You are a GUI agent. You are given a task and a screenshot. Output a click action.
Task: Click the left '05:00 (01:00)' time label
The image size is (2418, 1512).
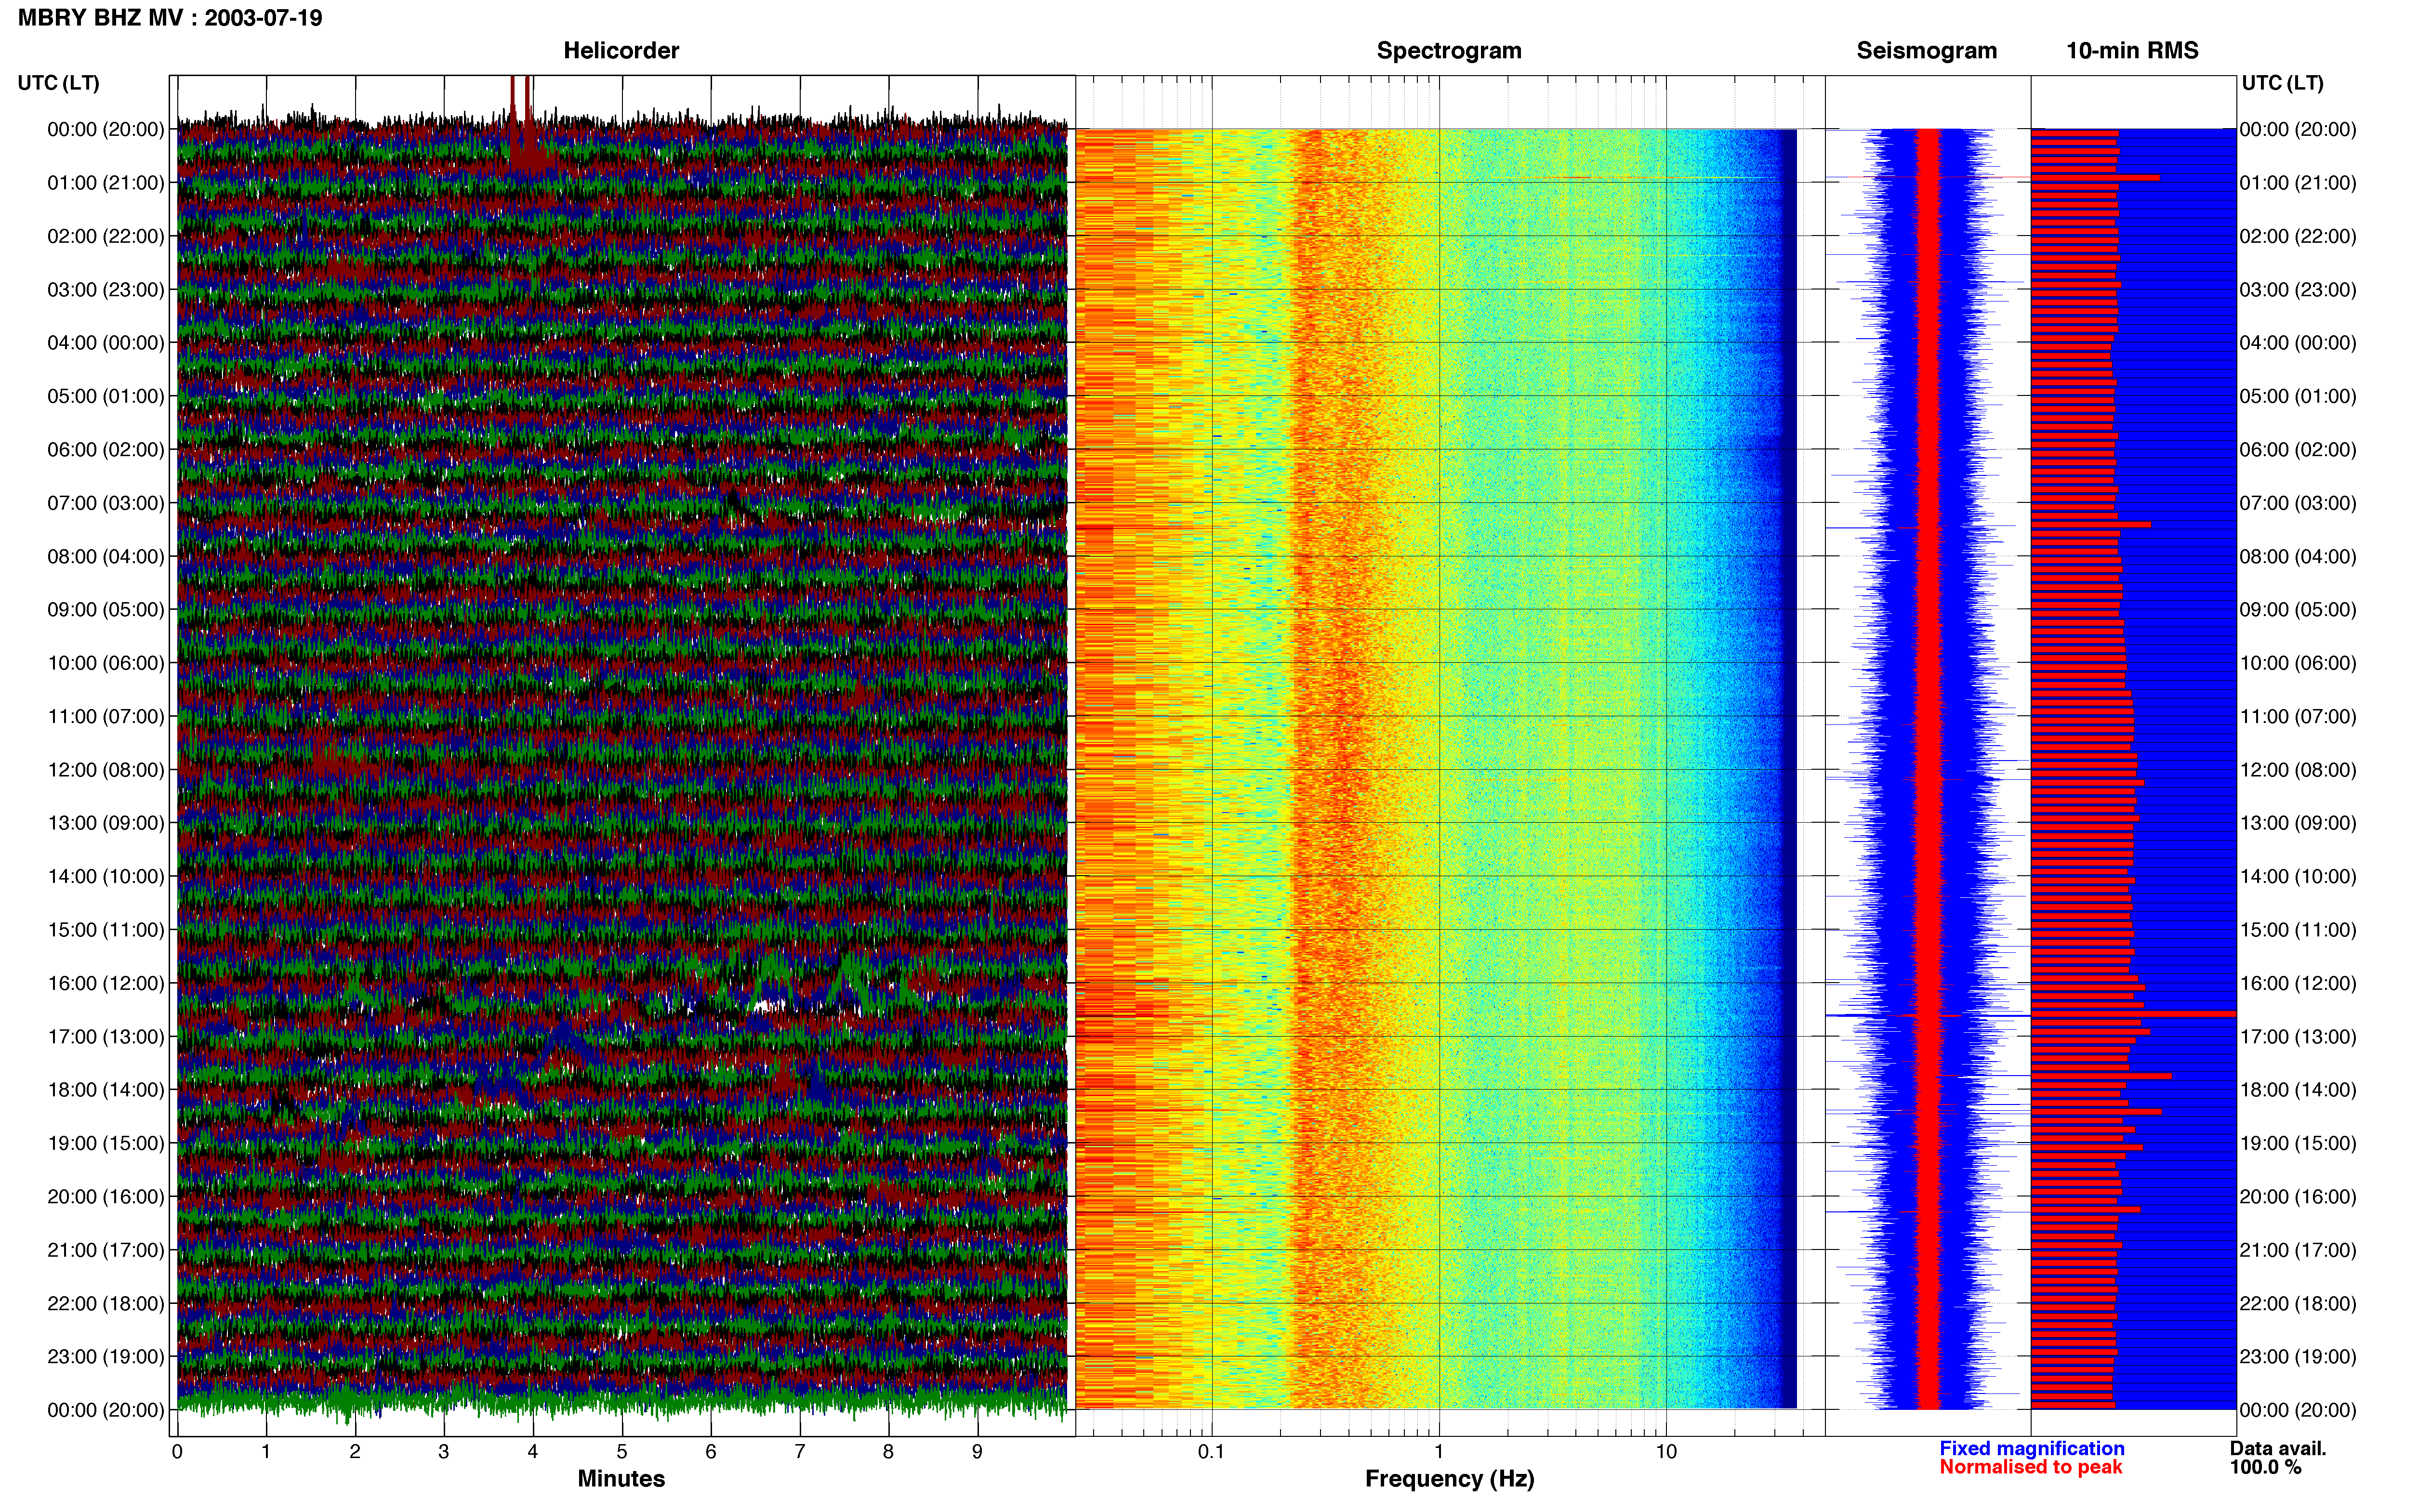106,396
